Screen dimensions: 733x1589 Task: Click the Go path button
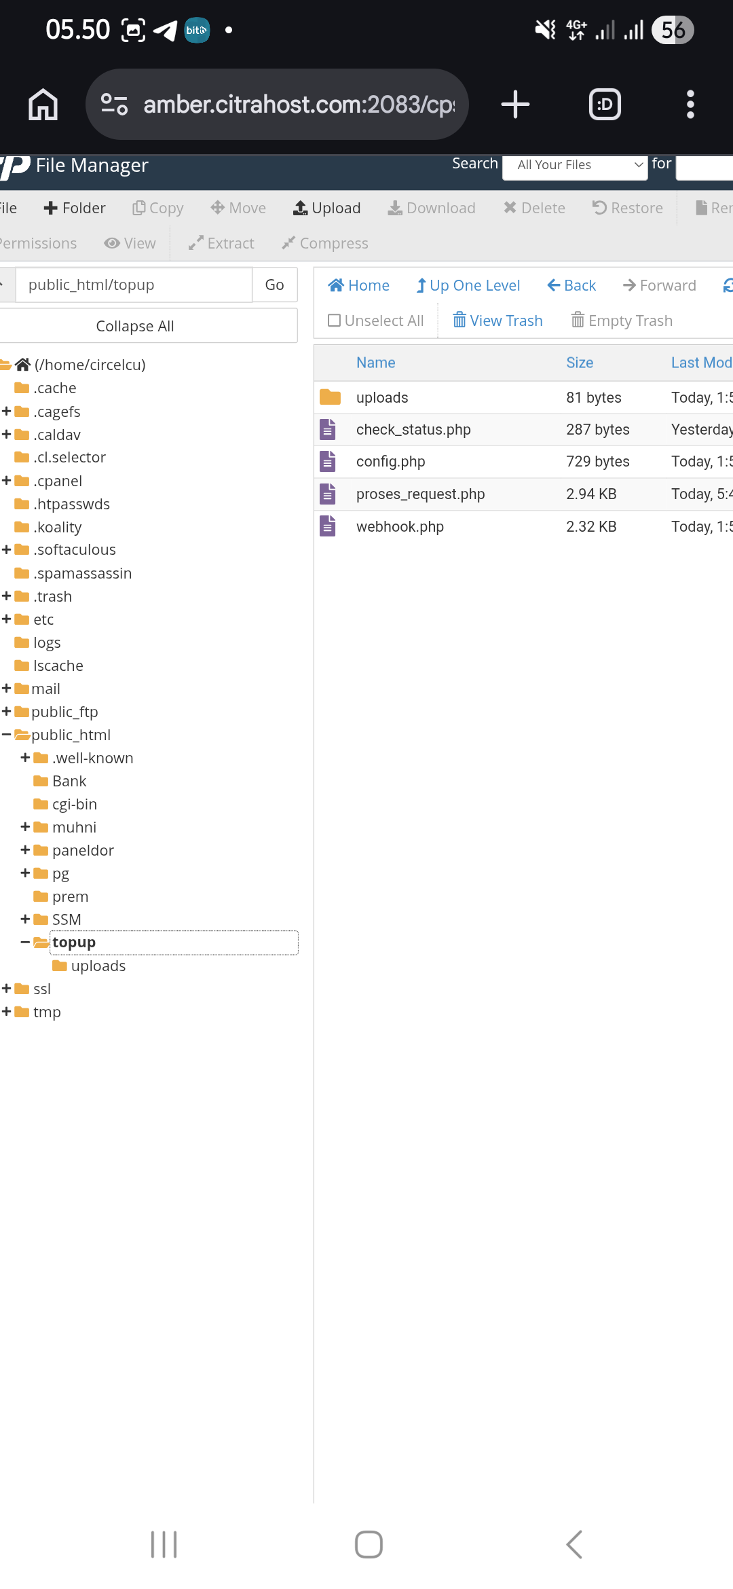pyautogui.click(x=274, y=285)
